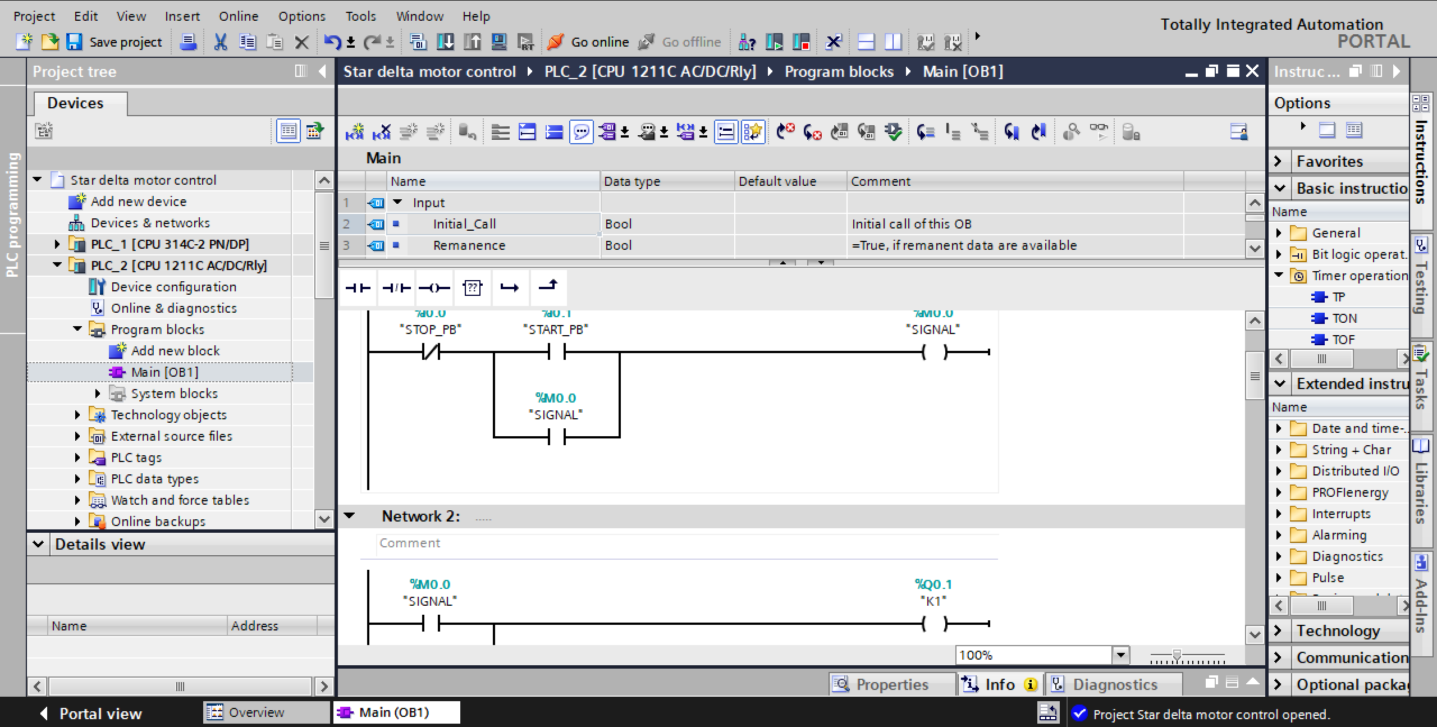This screenshot has height=727, width=1437.
Task: Click the Details view horizontal scrollbar
Action: [180, 686]
